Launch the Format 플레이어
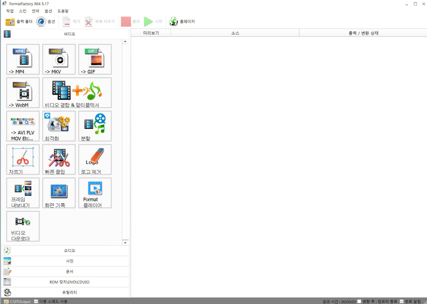Image resolution: width=427 pixels, height=304 pixels. click(x=95, y=193)
